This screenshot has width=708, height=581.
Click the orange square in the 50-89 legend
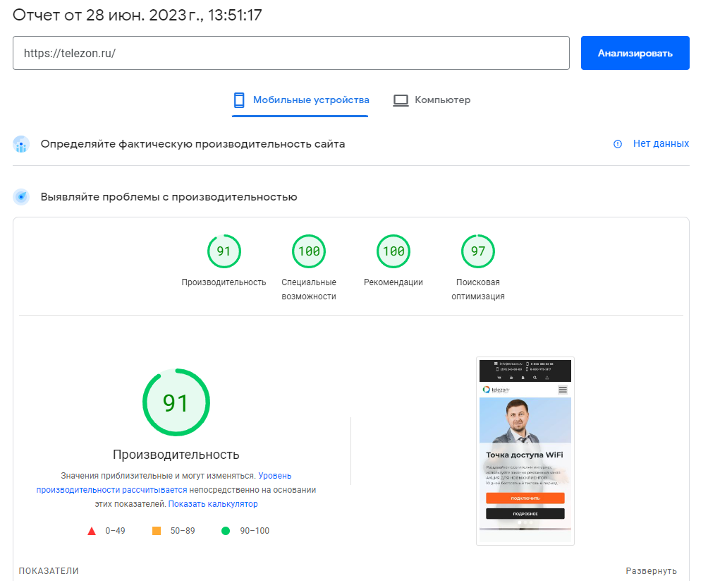click(x=157, y=530)
